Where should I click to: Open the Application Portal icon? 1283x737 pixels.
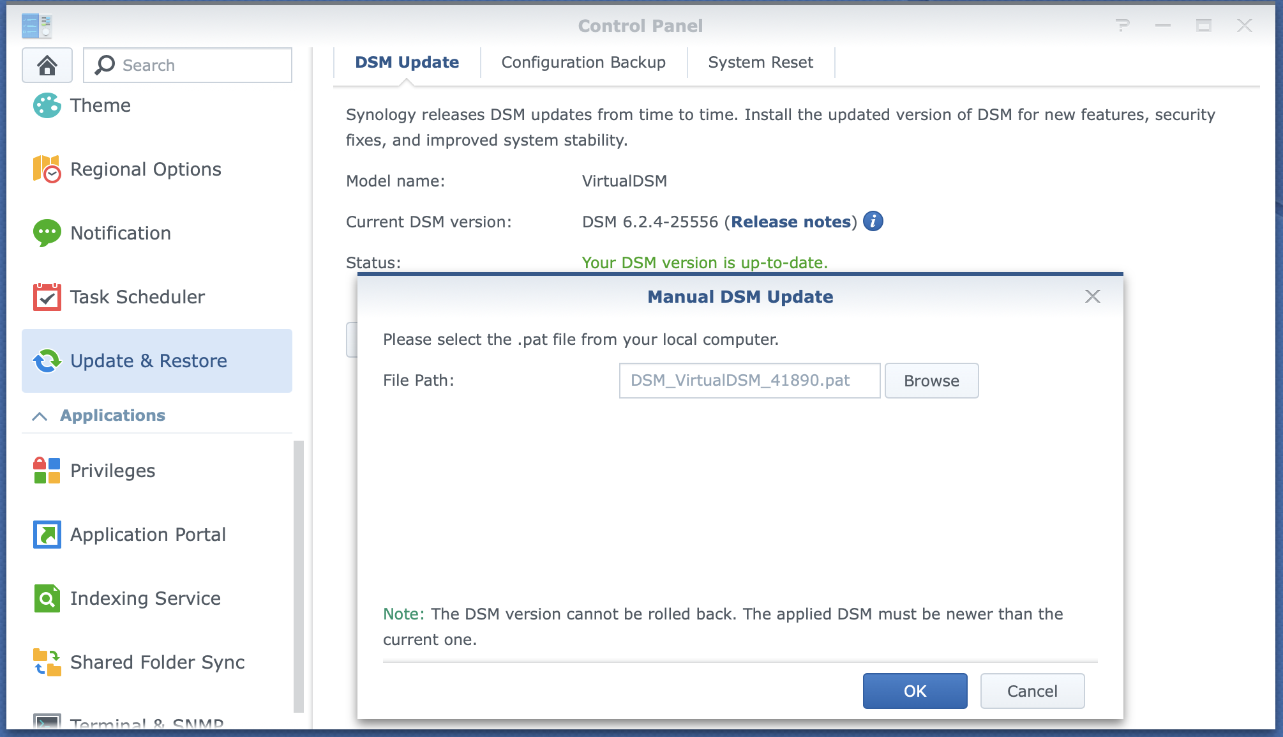click(47, 535)
